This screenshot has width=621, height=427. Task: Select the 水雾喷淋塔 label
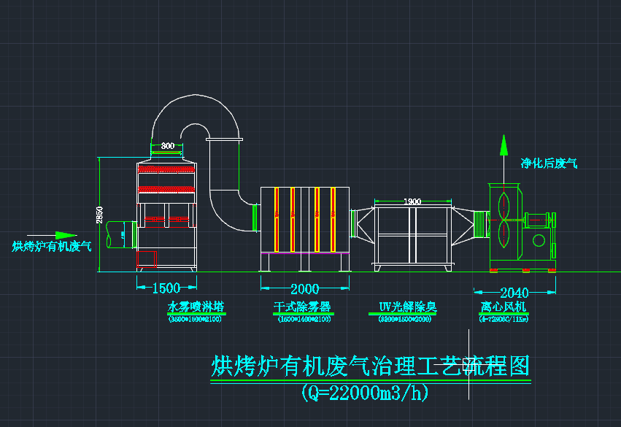point(196,307)
